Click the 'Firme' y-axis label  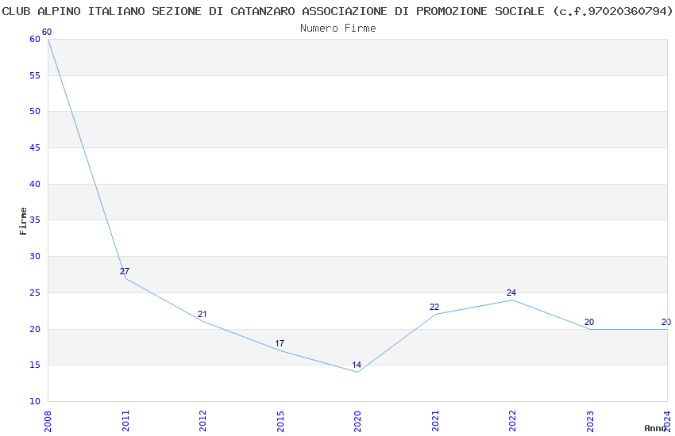[x=23, y=221]
